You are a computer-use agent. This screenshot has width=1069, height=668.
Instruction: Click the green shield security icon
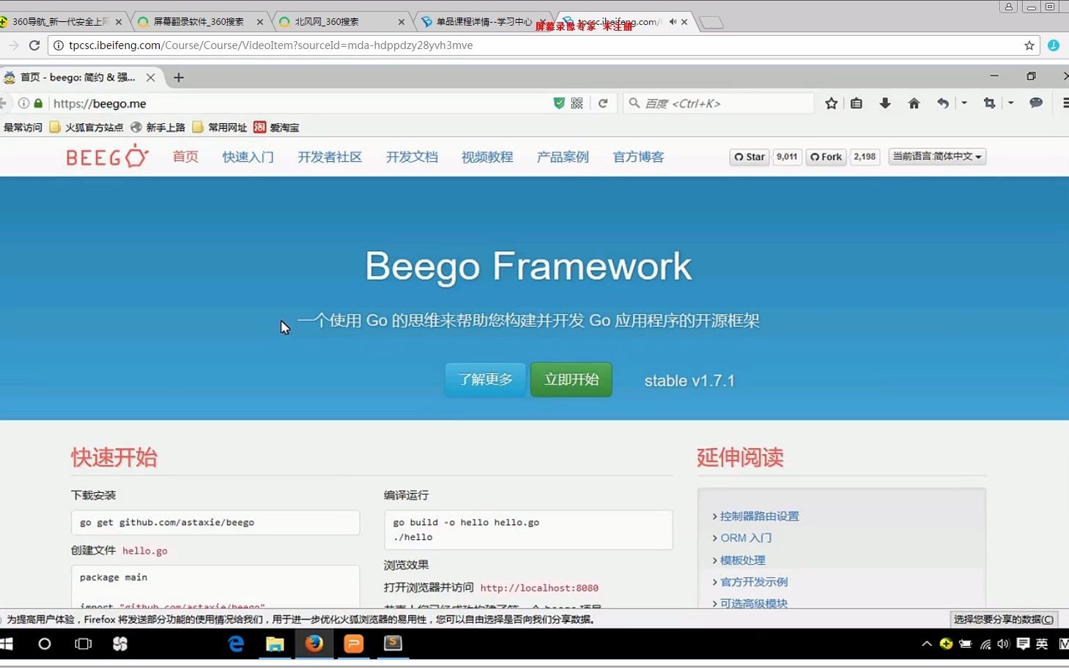coord(559,103)
